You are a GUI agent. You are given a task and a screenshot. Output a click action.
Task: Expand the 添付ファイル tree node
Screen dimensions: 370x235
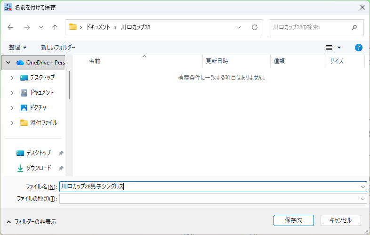pos(12,123)
